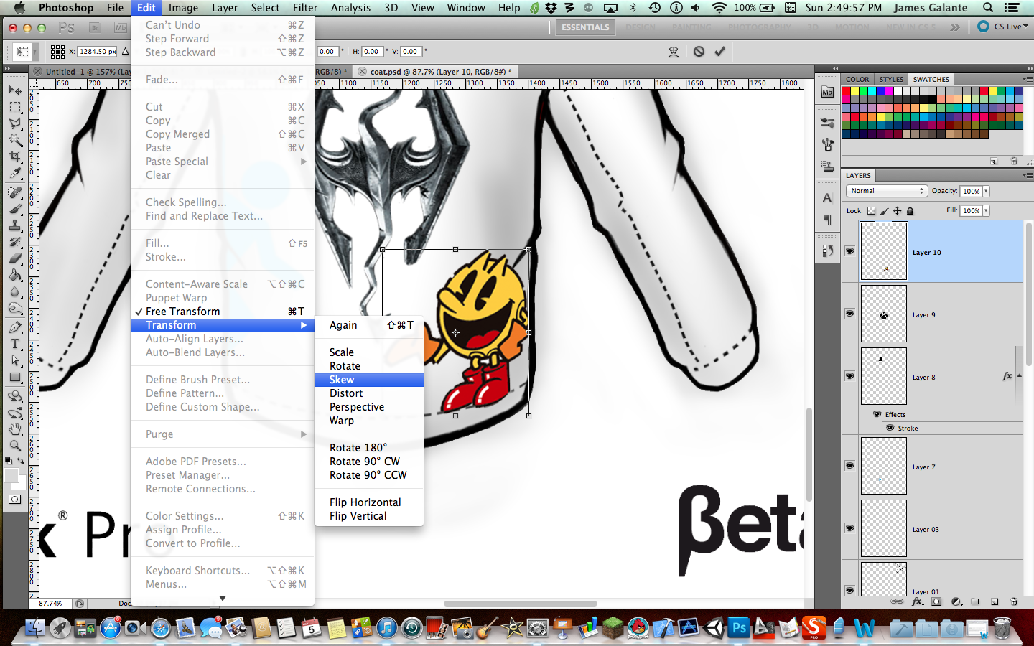The image size is (1034, 646).
Task: Select the Healing Brush tool
Action: tap(15, 192)
